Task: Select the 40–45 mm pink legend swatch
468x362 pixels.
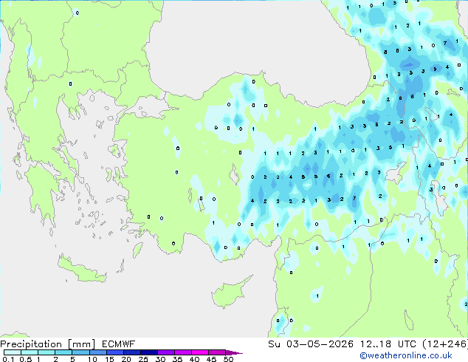Action: pos(200,352)
